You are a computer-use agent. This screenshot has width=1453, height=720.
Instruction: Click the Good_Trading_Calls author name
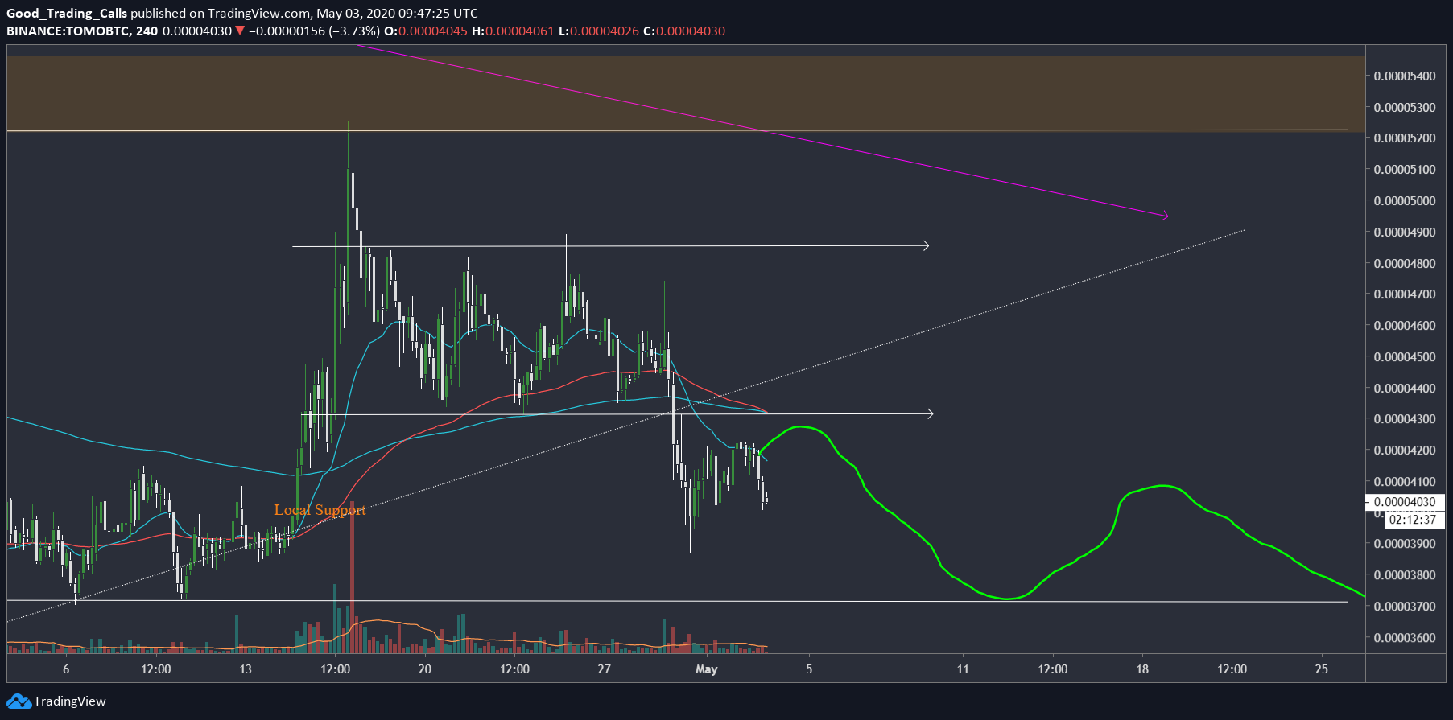(x=67, y=14)
